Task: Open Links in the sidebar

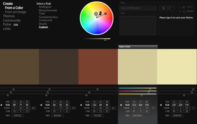Action: point(7,29)
